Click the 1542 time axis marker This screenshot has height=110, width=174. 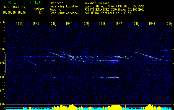(36, 23)
